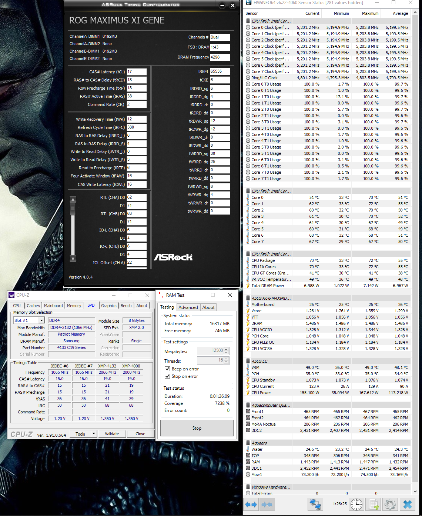Click Ring/LLC Clock sensor icon
The image size is (422, 516).
(248, 78)
